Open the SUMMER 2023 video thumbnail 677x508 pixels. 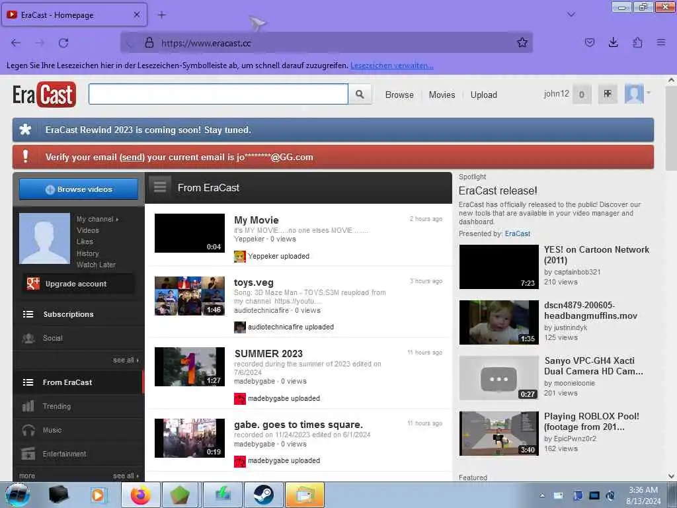190,366
